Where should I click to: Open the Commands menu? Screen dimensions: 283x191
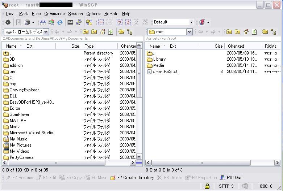tap(54, 14)
